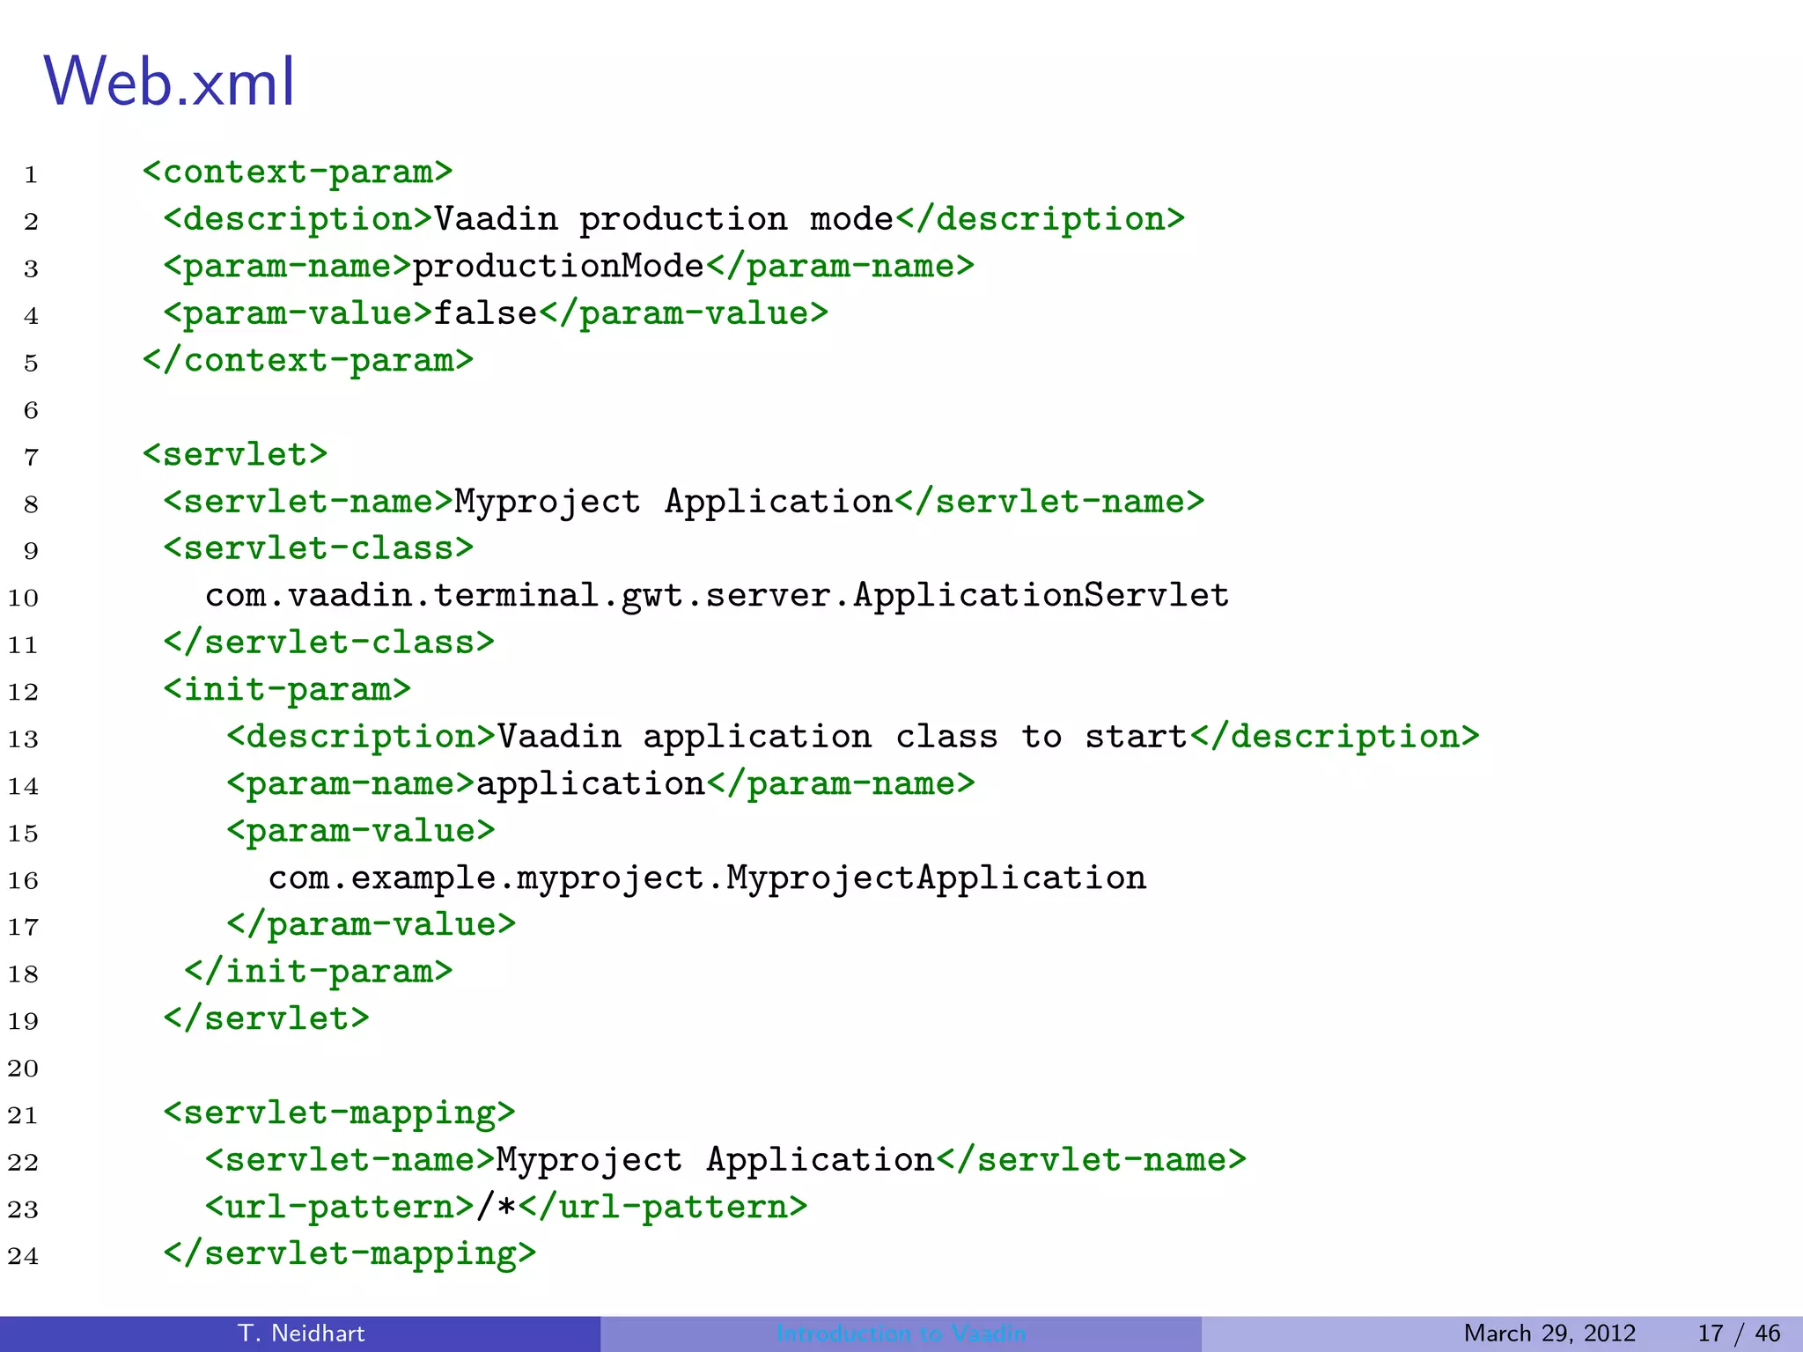Click the T. Neidhart author footer

tap(300, 1334)
